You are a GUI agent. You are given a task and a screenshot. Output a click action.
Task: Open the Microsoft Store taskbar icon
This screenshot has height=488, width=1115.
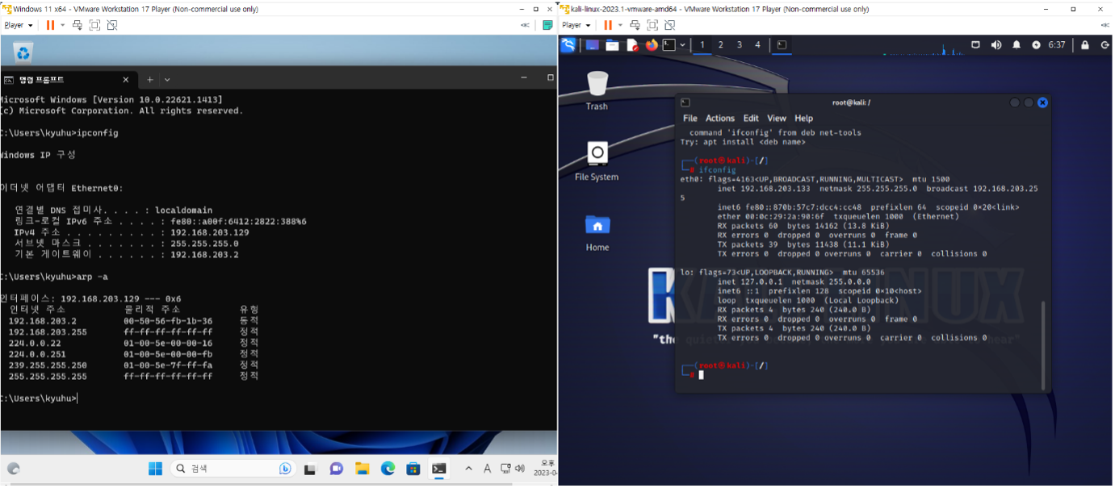(x=413, y=469)
